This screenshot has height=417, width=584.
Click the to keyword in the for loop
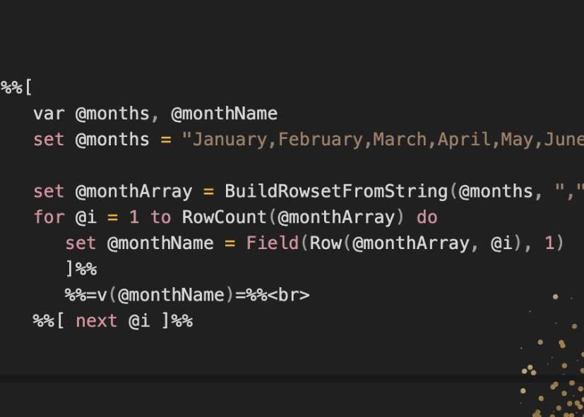[160, 217]
